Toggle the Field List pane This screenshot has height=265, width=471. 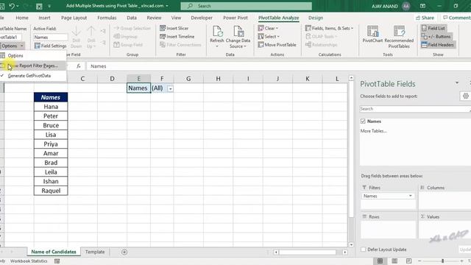433,28
